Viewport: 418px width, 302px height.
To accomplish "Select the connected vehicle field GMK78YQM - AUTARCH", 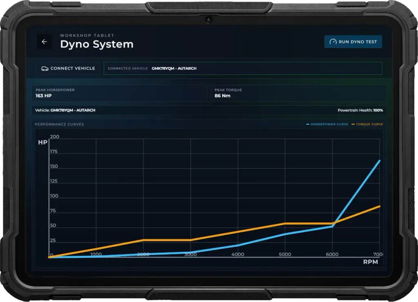I will 242,68.
